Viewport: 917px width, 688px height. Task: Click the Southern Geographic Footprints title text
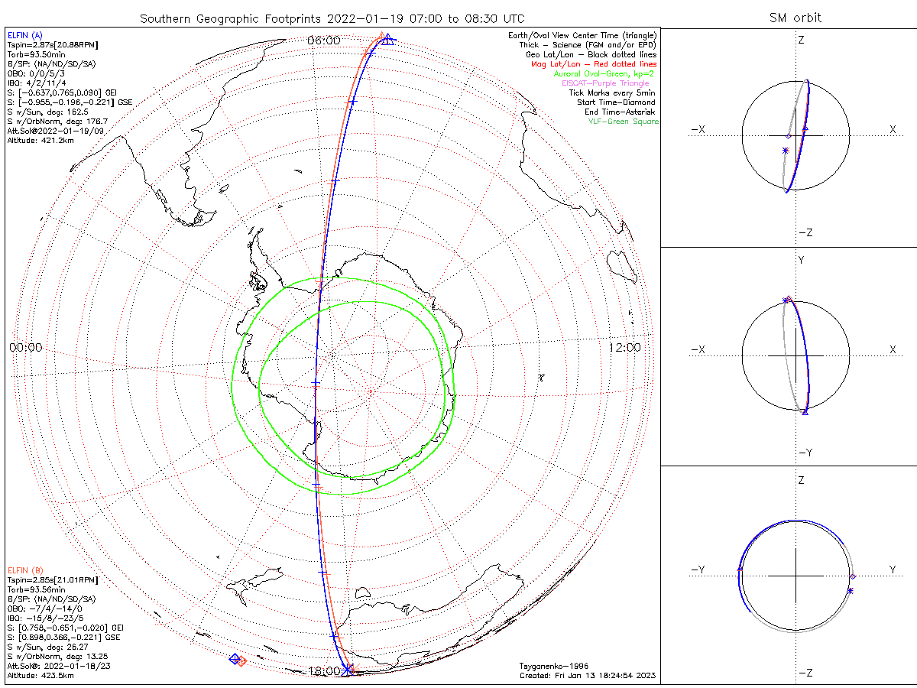(x=332, y=18)
